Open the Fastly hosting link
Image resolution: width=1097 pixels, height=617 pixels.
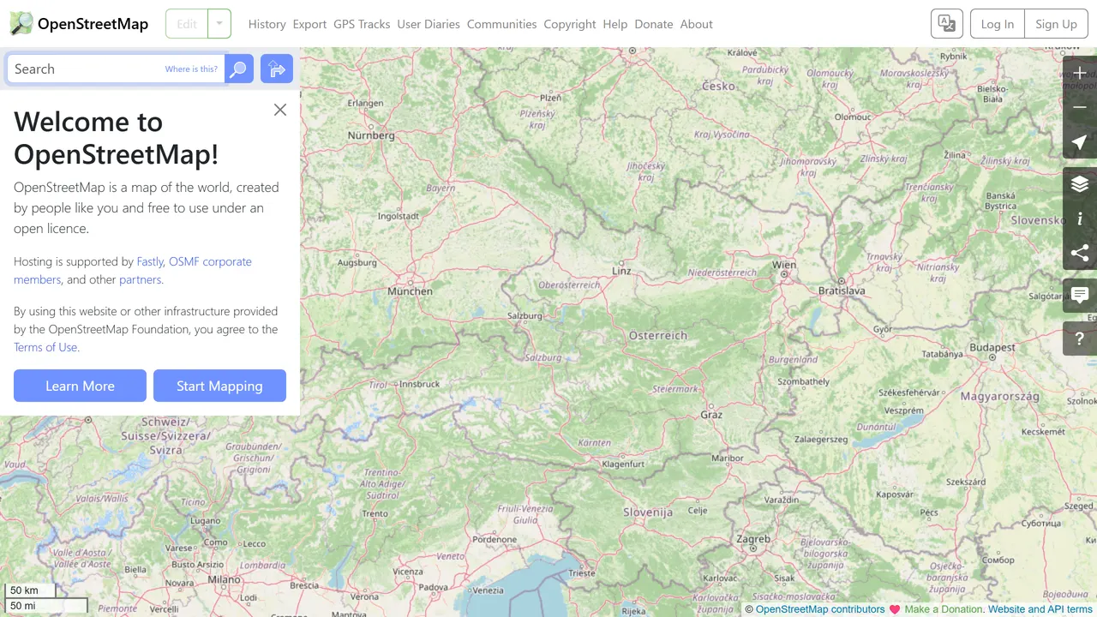150,261
